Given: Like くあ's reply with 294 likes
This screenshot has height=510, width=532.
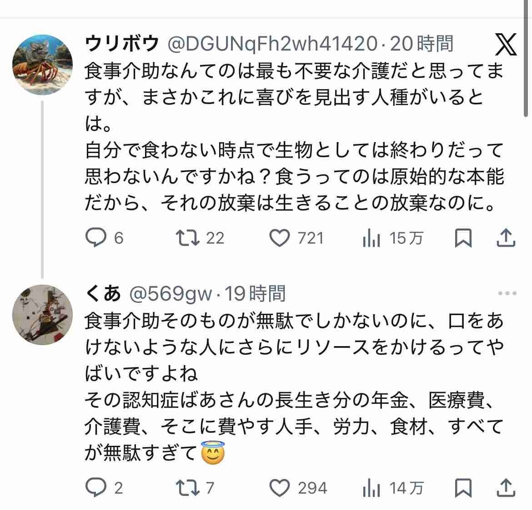Looking at the screenshot, I should [280, 488].
